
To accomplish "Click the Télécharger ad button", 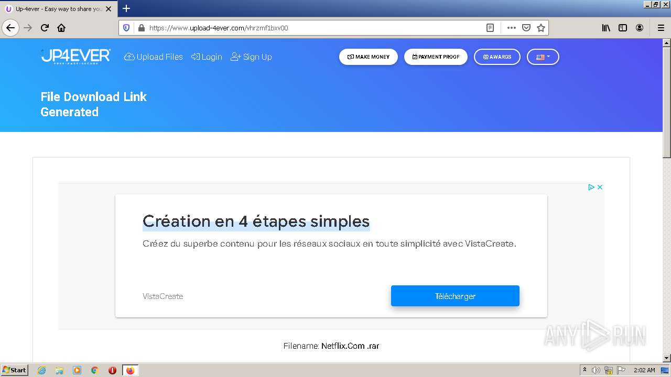I will click(455, 296).
